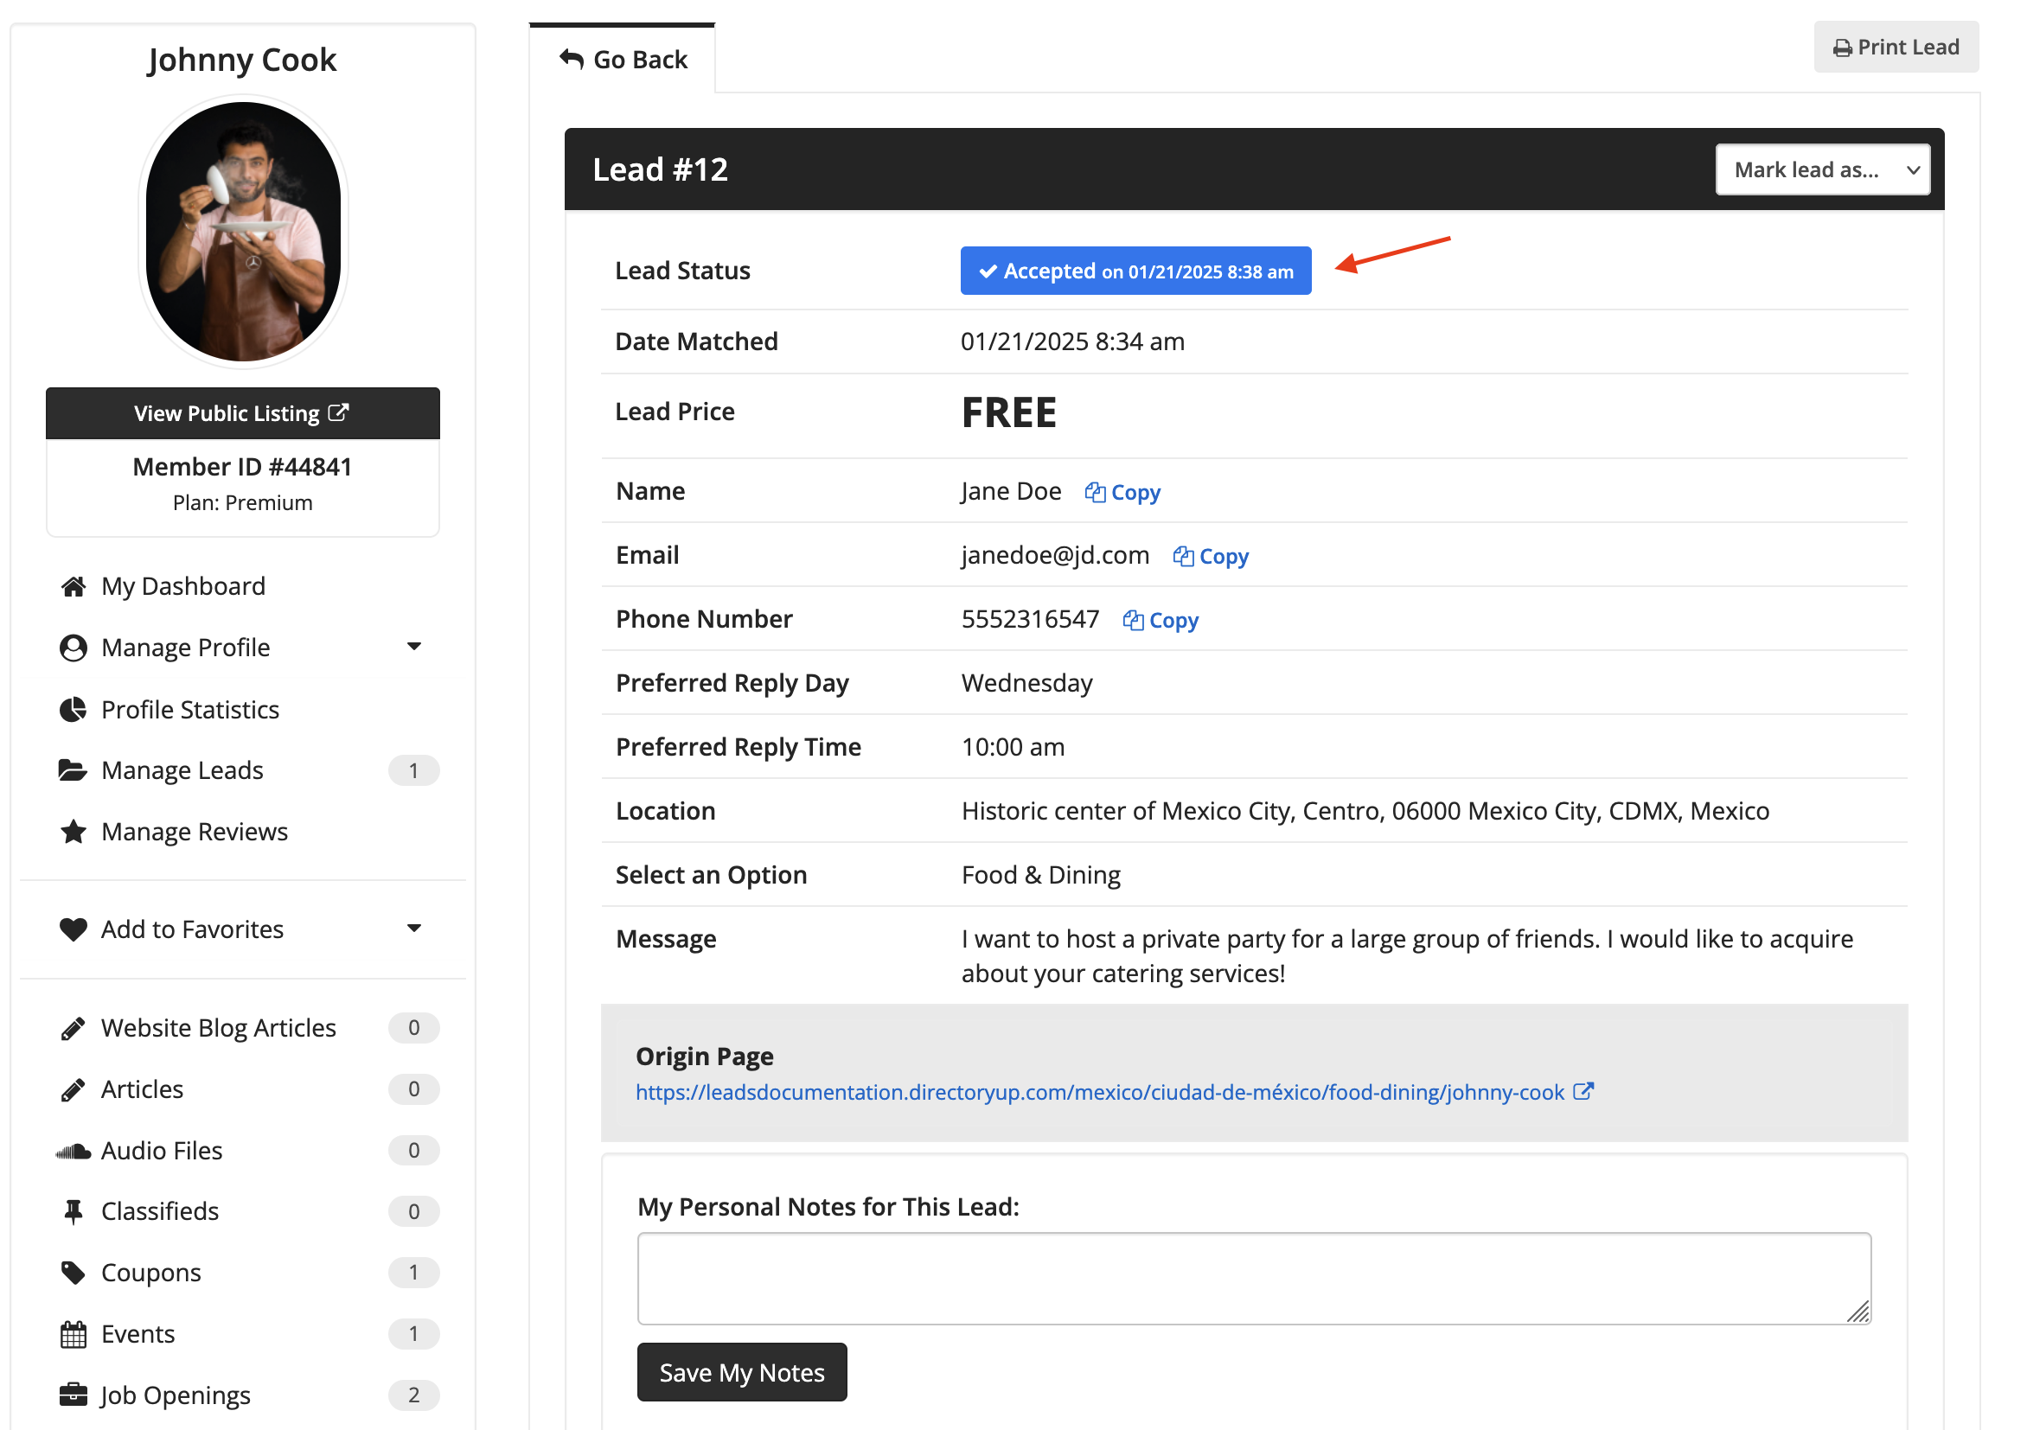Open Audio Files menu item
The width and height of the screenshot is (2027, 1430).
point(162,1150)
